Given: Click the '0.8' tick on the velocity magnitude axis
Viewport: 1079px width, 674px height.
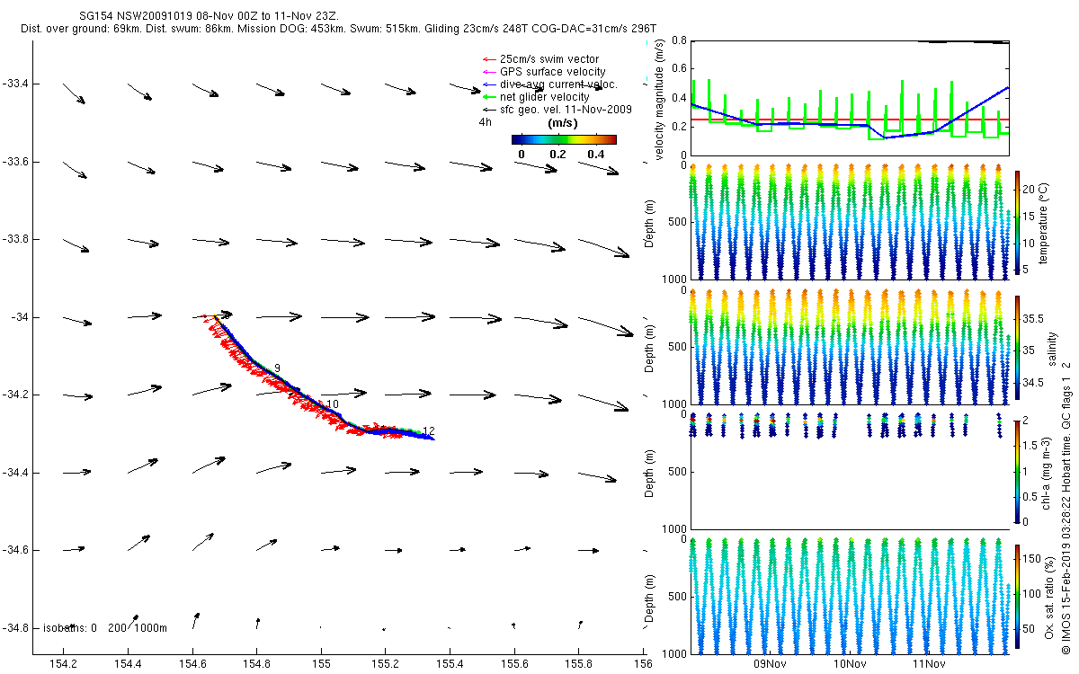Looking at the screenshot, I should 678,41.
